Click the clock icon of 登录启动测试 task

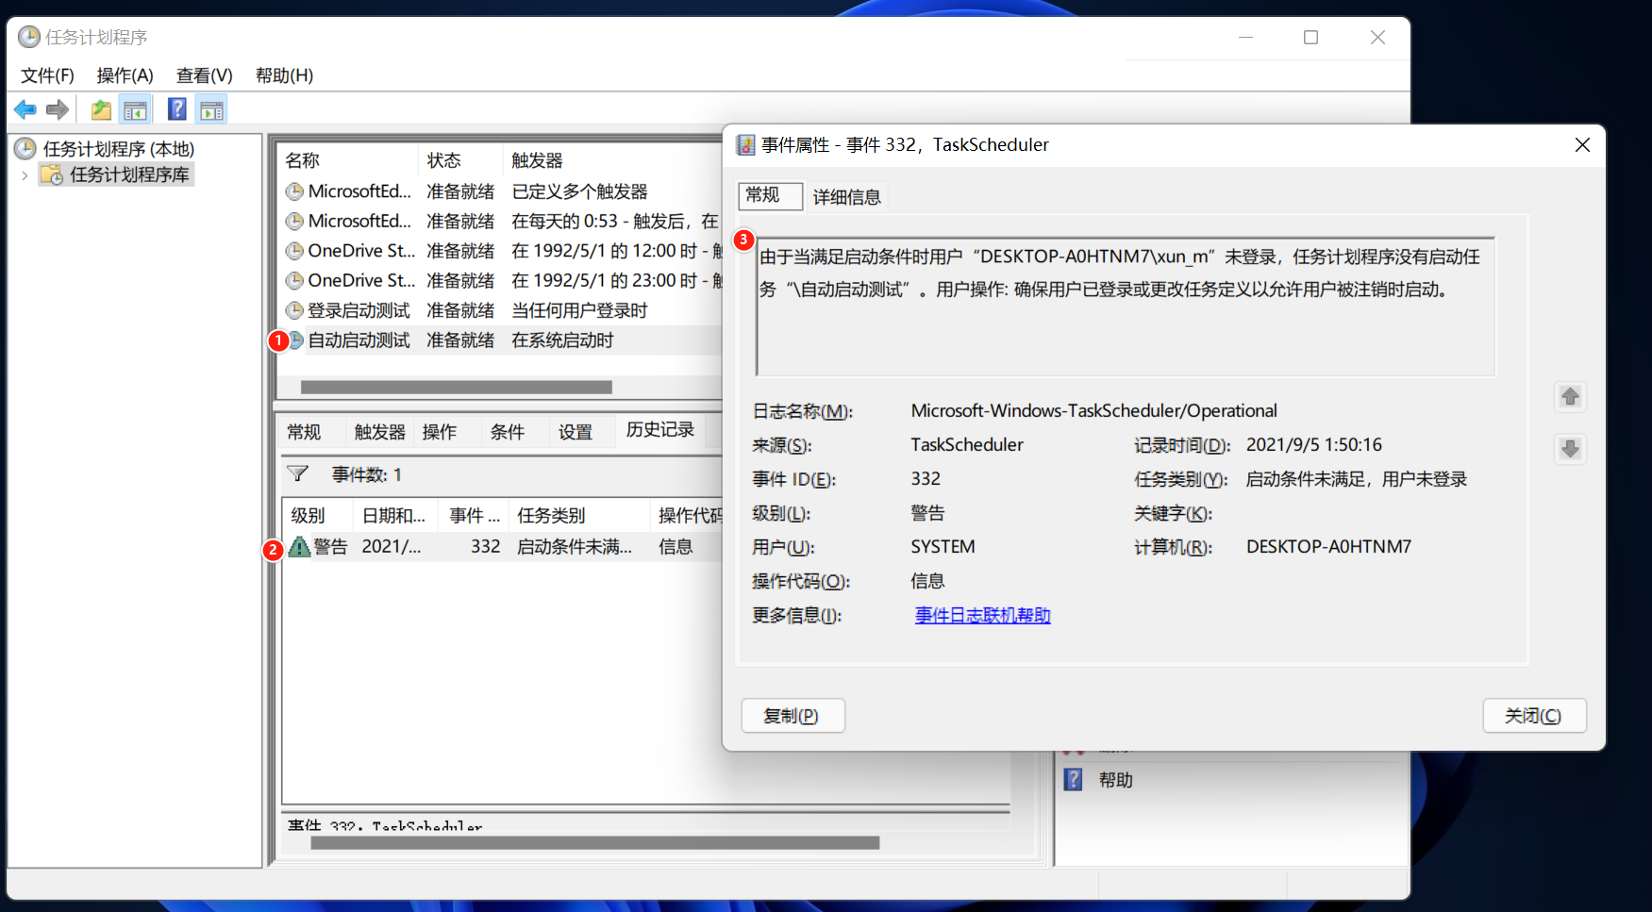click(x=294, y=310)
